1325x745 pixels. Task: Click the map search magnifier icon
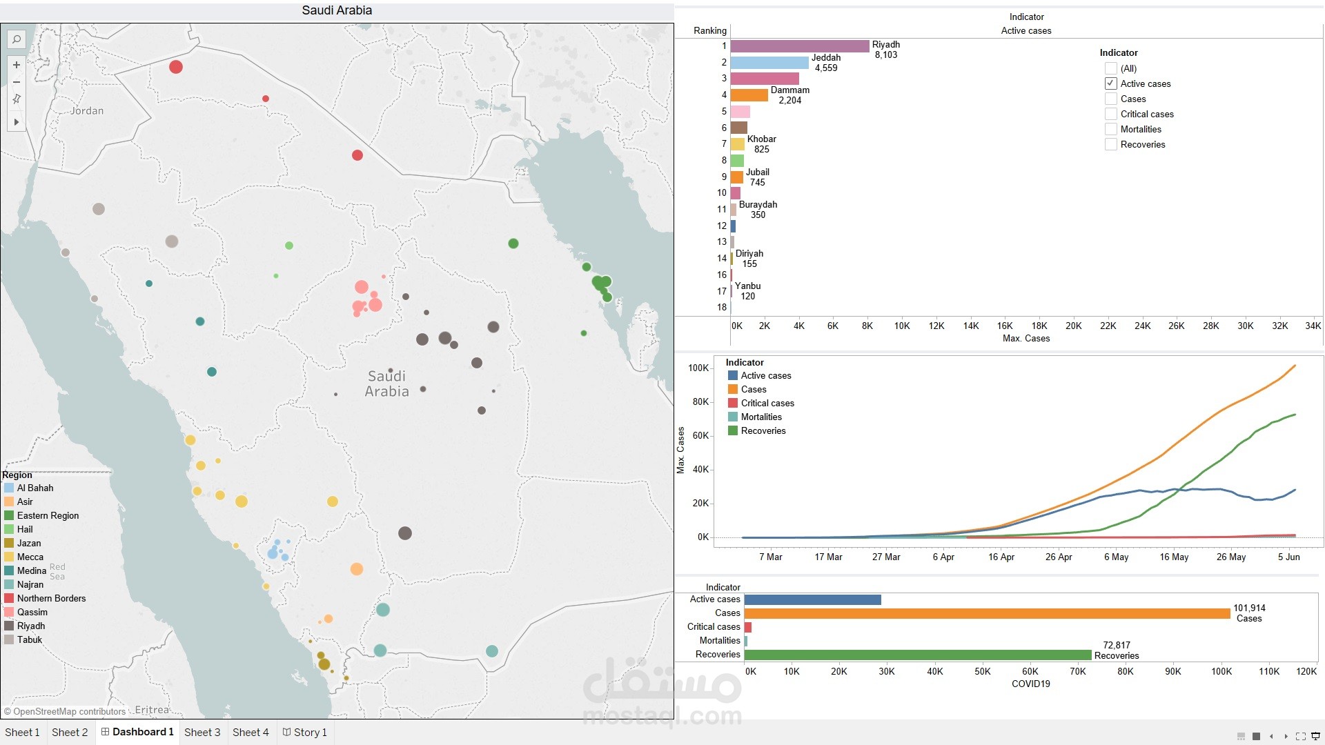pos(16,39)
